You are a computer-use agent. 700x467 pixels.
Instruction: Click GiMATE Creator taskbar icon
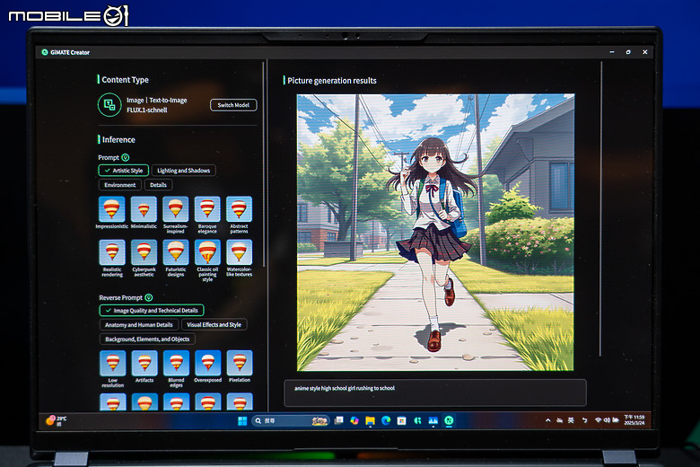tap(449, 420)
